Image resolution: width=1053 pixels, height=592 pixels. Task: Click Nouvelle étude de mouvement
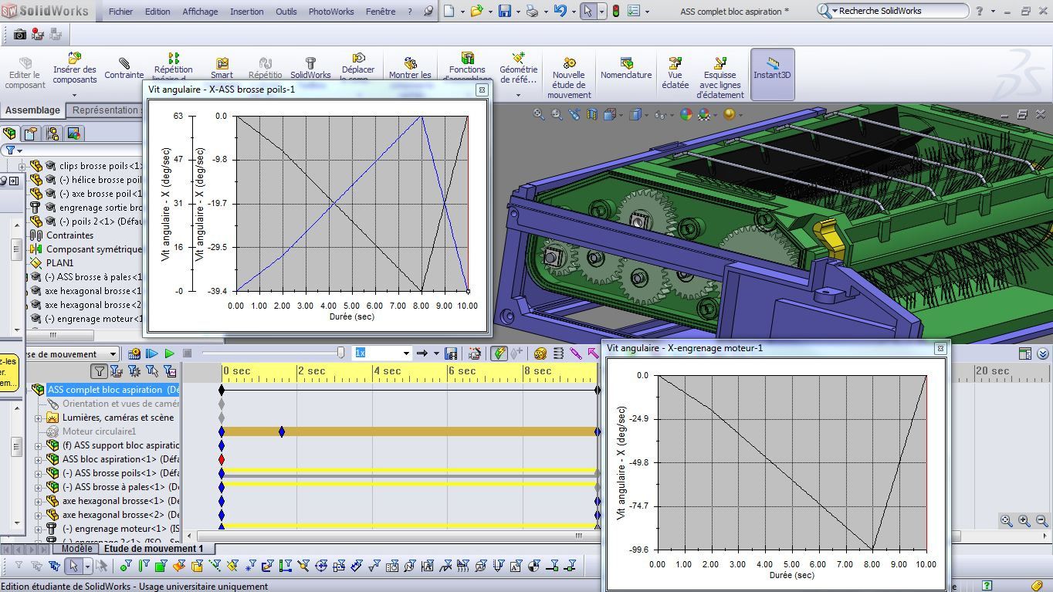coord(569,78)
